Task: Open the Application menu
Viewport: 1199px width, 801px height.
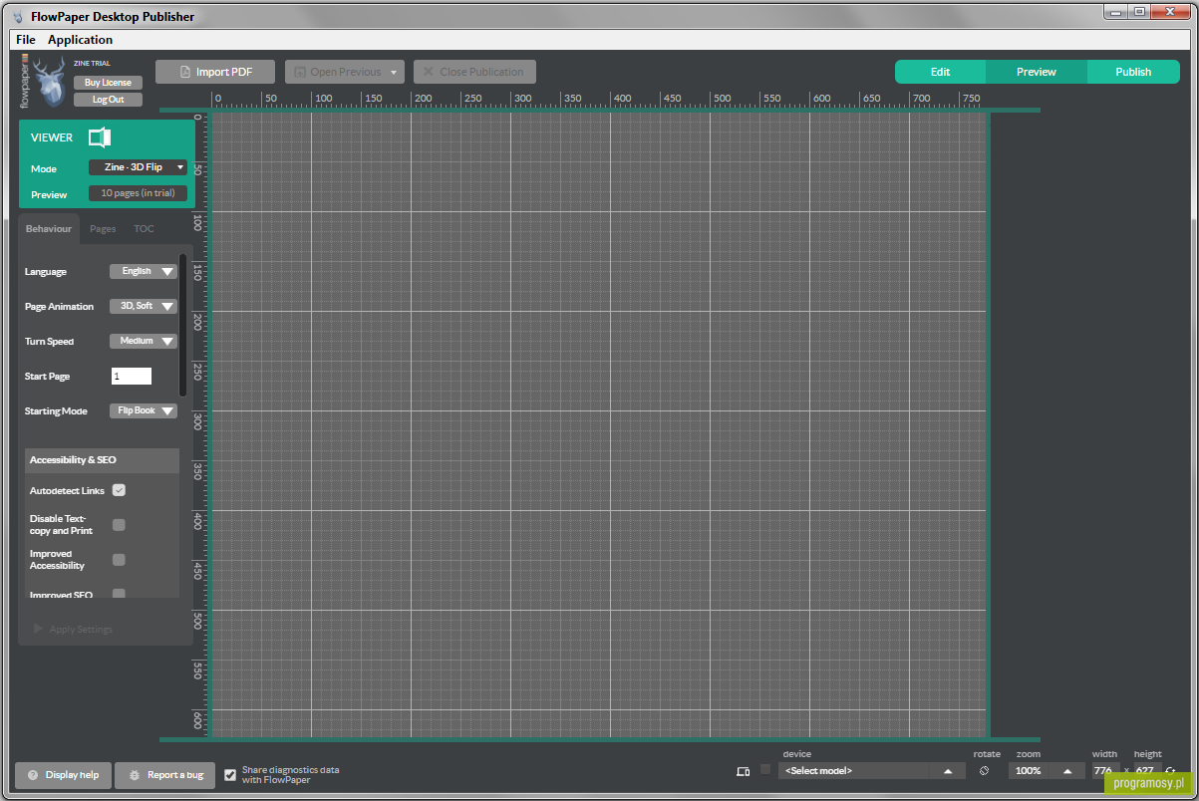Action: pos(81,40)
